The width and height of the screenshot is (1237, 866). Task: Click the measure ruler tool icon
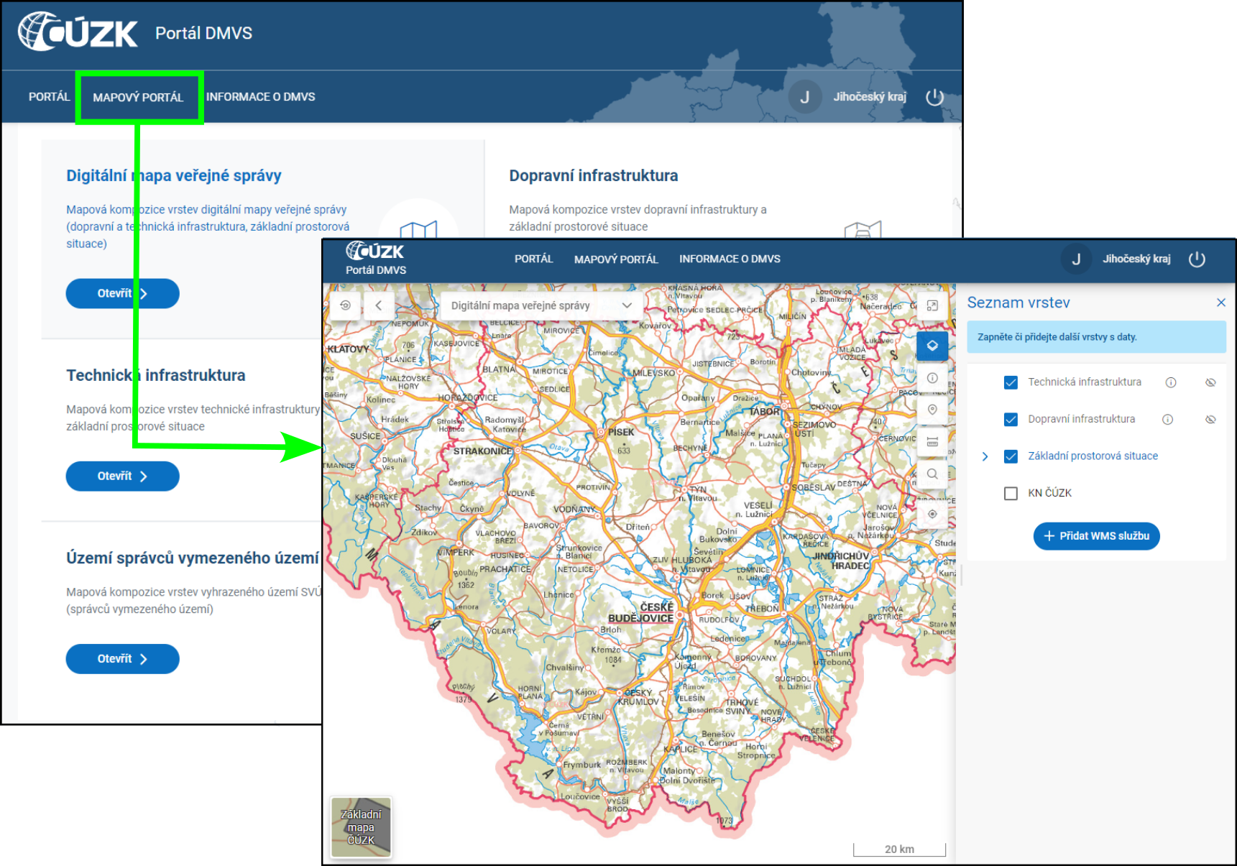coord(932,442)
